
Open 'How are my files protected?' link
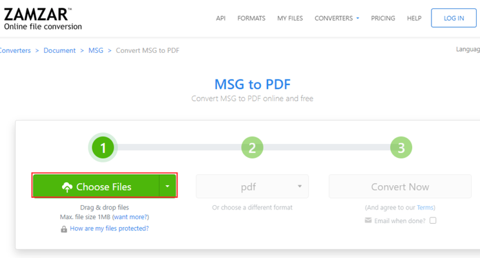click(109, 228)
